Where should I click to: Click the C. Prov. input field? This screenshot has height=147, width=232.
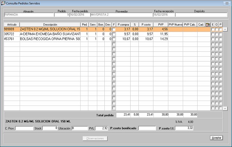pyautogui.click(x=24, y=128)
